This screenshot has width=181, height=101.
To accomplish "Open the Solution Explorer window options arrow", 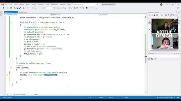I will pyautogui.click(x=175, y=12).
